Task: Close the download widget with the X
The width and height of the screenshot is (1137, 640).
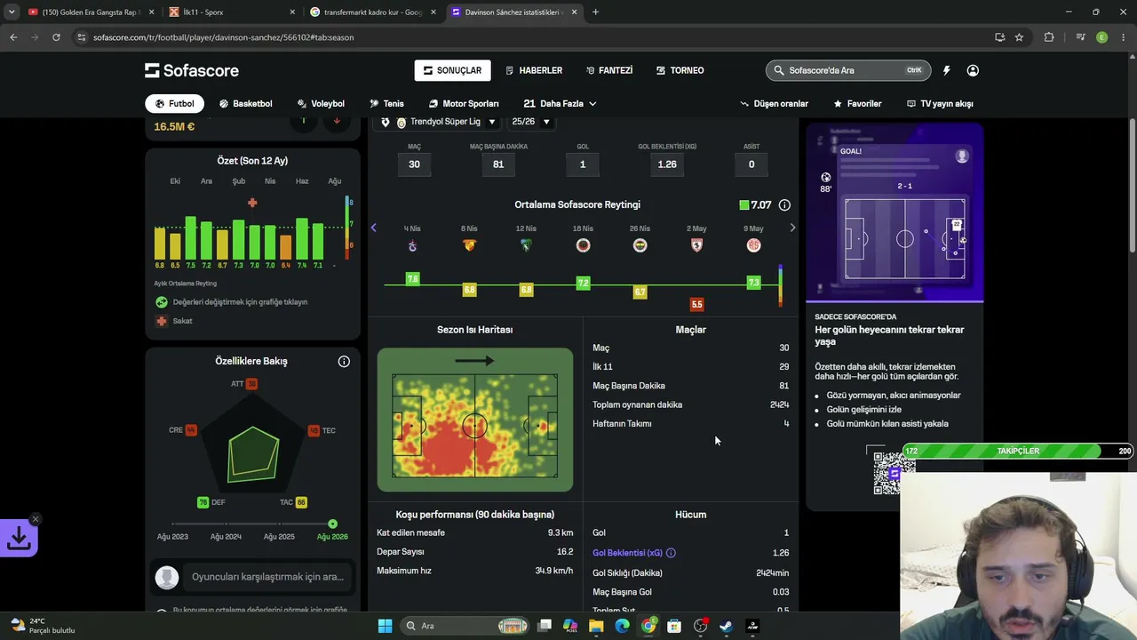Action: pyautogui.click(x=35, y=519)
